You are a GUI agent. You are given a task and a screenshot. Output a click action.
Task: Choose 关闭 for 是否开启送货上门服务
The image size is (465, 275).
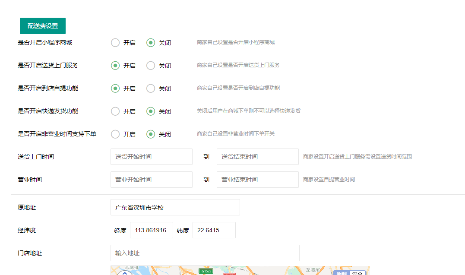click(x=151, y=66)
